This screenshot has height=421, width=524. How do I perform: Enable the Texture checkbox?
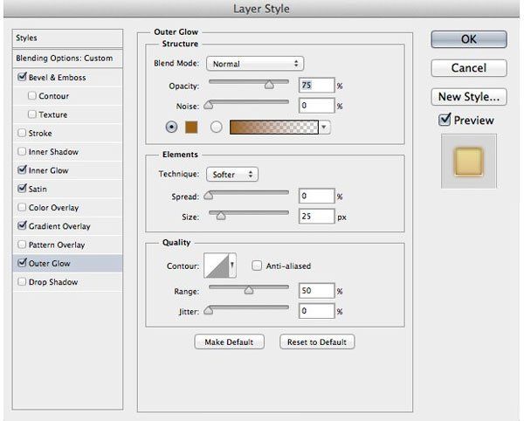coord(32,114)
